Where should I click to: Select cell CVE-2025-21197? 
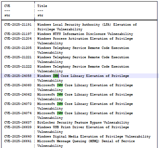[18, 34]
